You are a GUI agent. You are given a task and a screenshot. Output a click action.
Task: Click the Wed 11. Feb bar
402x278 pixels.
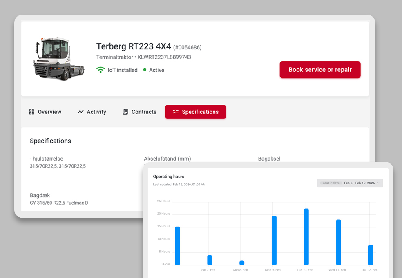338,242
